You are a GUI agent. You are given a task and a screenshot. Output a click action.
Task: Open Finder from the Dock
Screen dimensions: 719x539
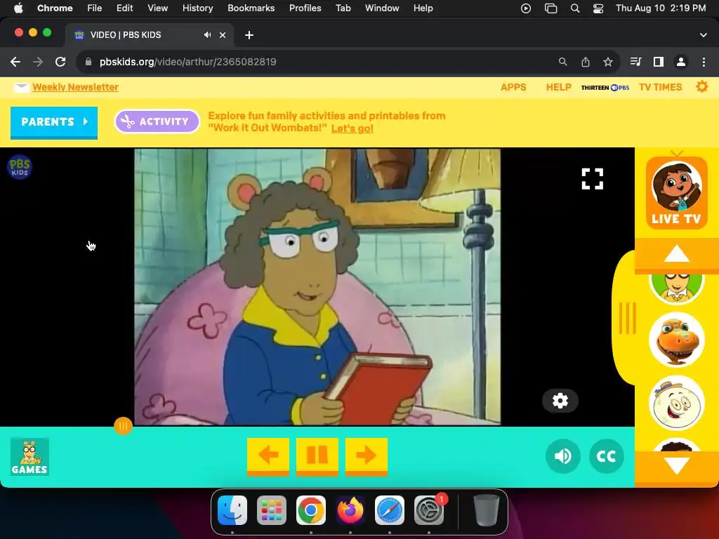point(232,510)
